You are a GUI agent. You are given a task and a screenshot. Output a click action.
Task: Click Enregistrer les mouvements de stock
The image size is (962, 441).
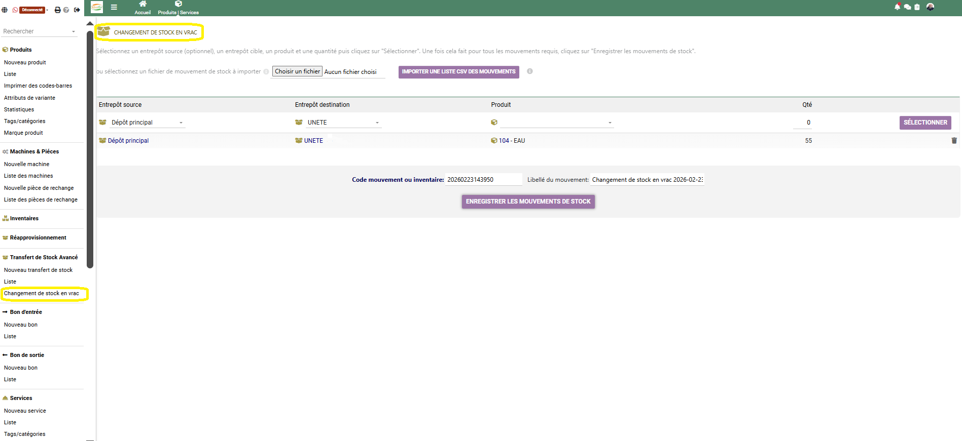pos(528,202)
